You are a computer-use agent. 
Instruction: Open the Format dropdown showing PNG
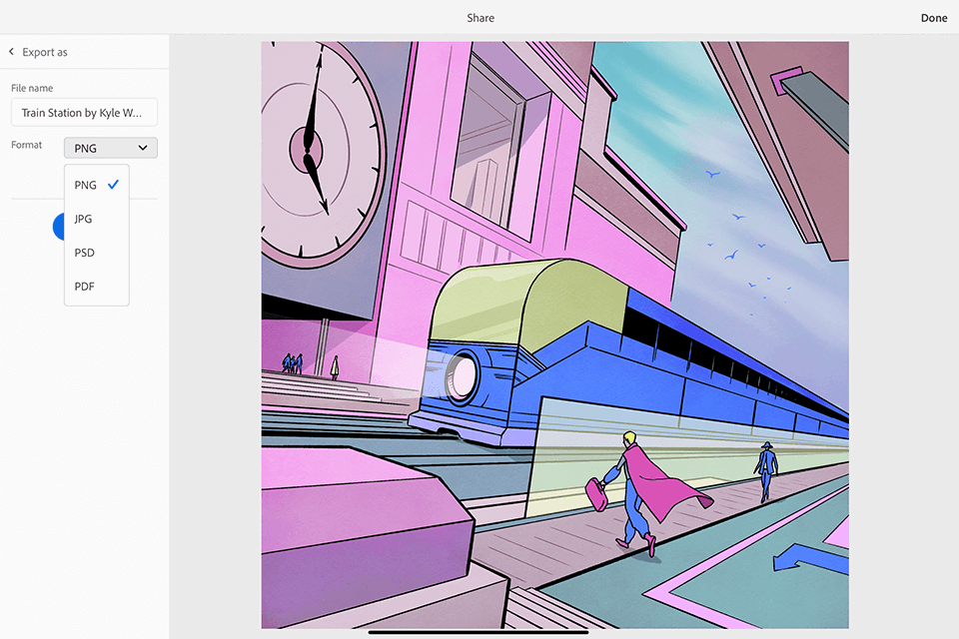click(x=110, y=148)
